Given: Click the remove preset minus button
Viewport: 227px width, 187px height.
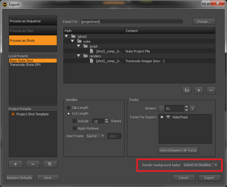Looking at the screenshot, I should (33, 164).
